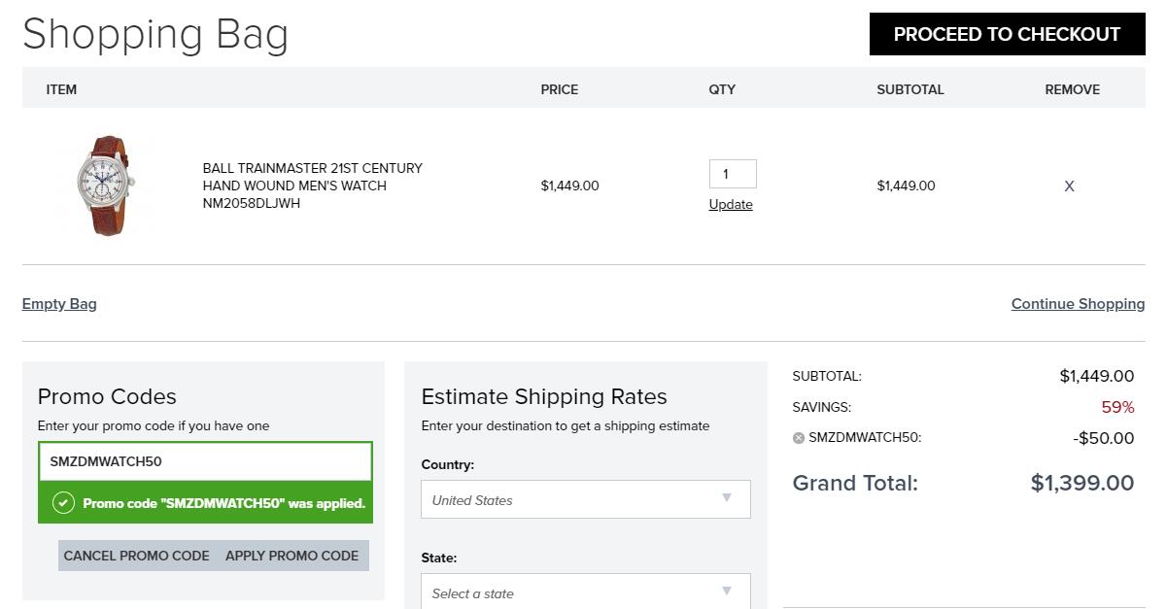Click the Estimate Shipping Rates heading
This screenshot has width=1167, height=609.
point(544,396)
